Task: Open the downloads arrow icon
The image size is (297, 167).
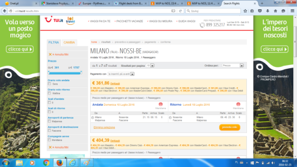Action: point(268,11)
